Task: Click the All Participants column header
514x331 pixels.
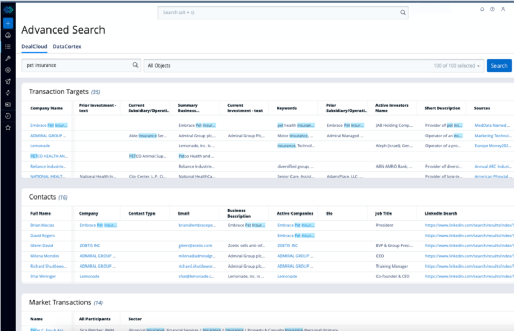Action: (95, 319)
